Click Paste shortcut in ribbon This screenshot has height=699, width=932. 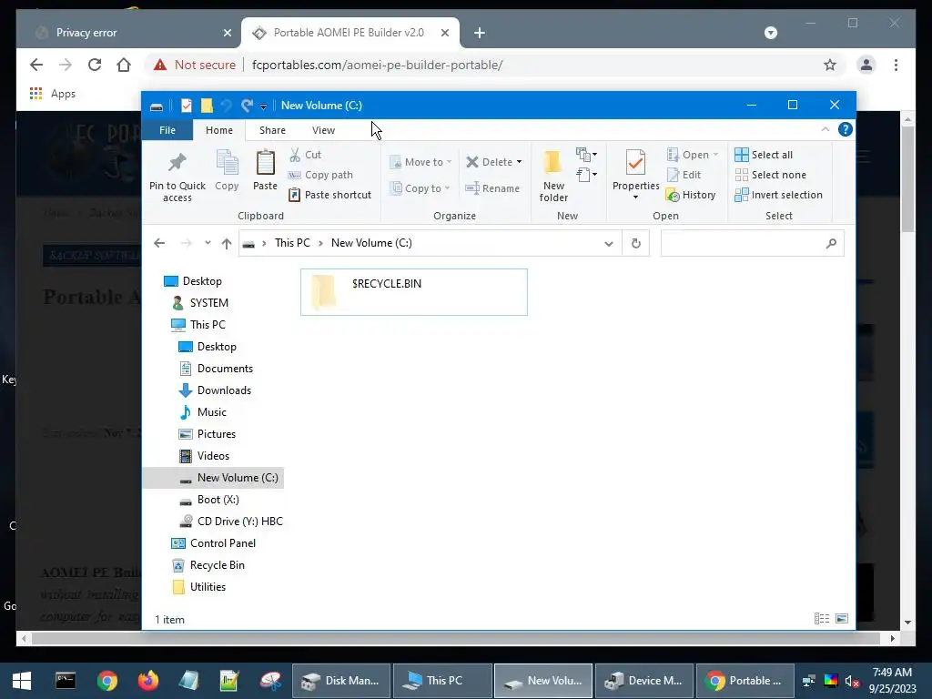(329, 195)
